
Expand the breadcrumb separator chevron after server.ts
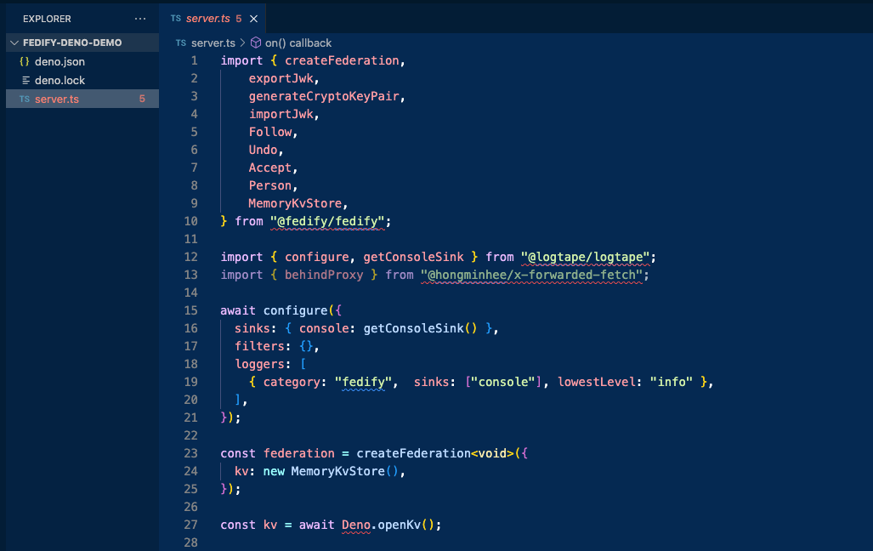pyautogui.click(x=242, y=43)
